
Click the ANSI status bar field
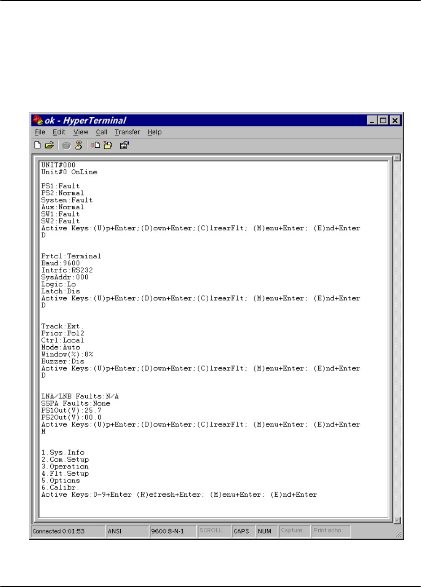[127, 531]
